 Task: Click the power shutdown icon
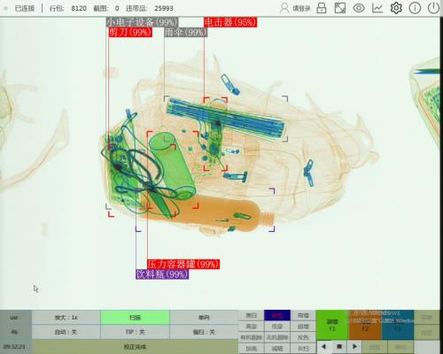(433, 8)
